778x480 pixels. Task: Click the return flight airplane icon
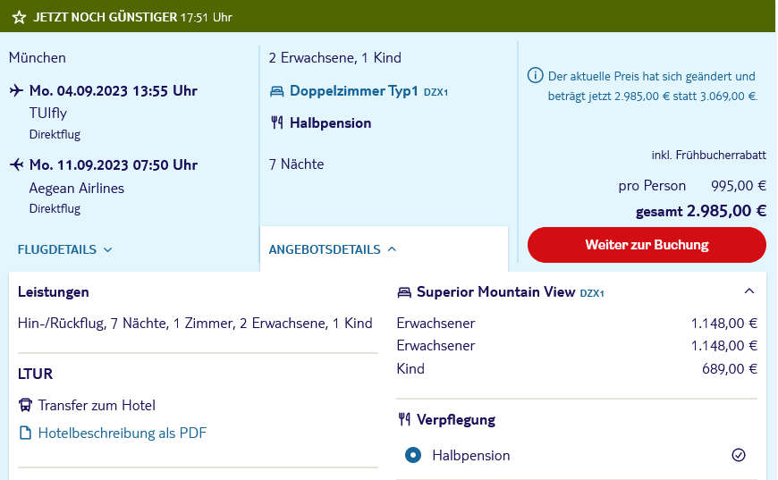pyautogui.click(x=16, y=164)
